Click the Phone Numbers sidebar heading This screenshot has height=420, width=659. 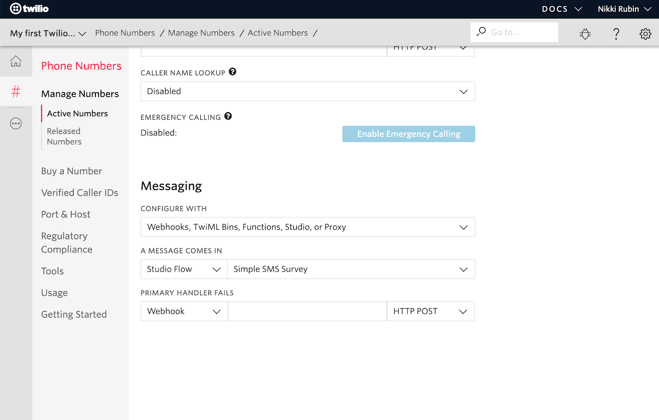coord(81,66)
